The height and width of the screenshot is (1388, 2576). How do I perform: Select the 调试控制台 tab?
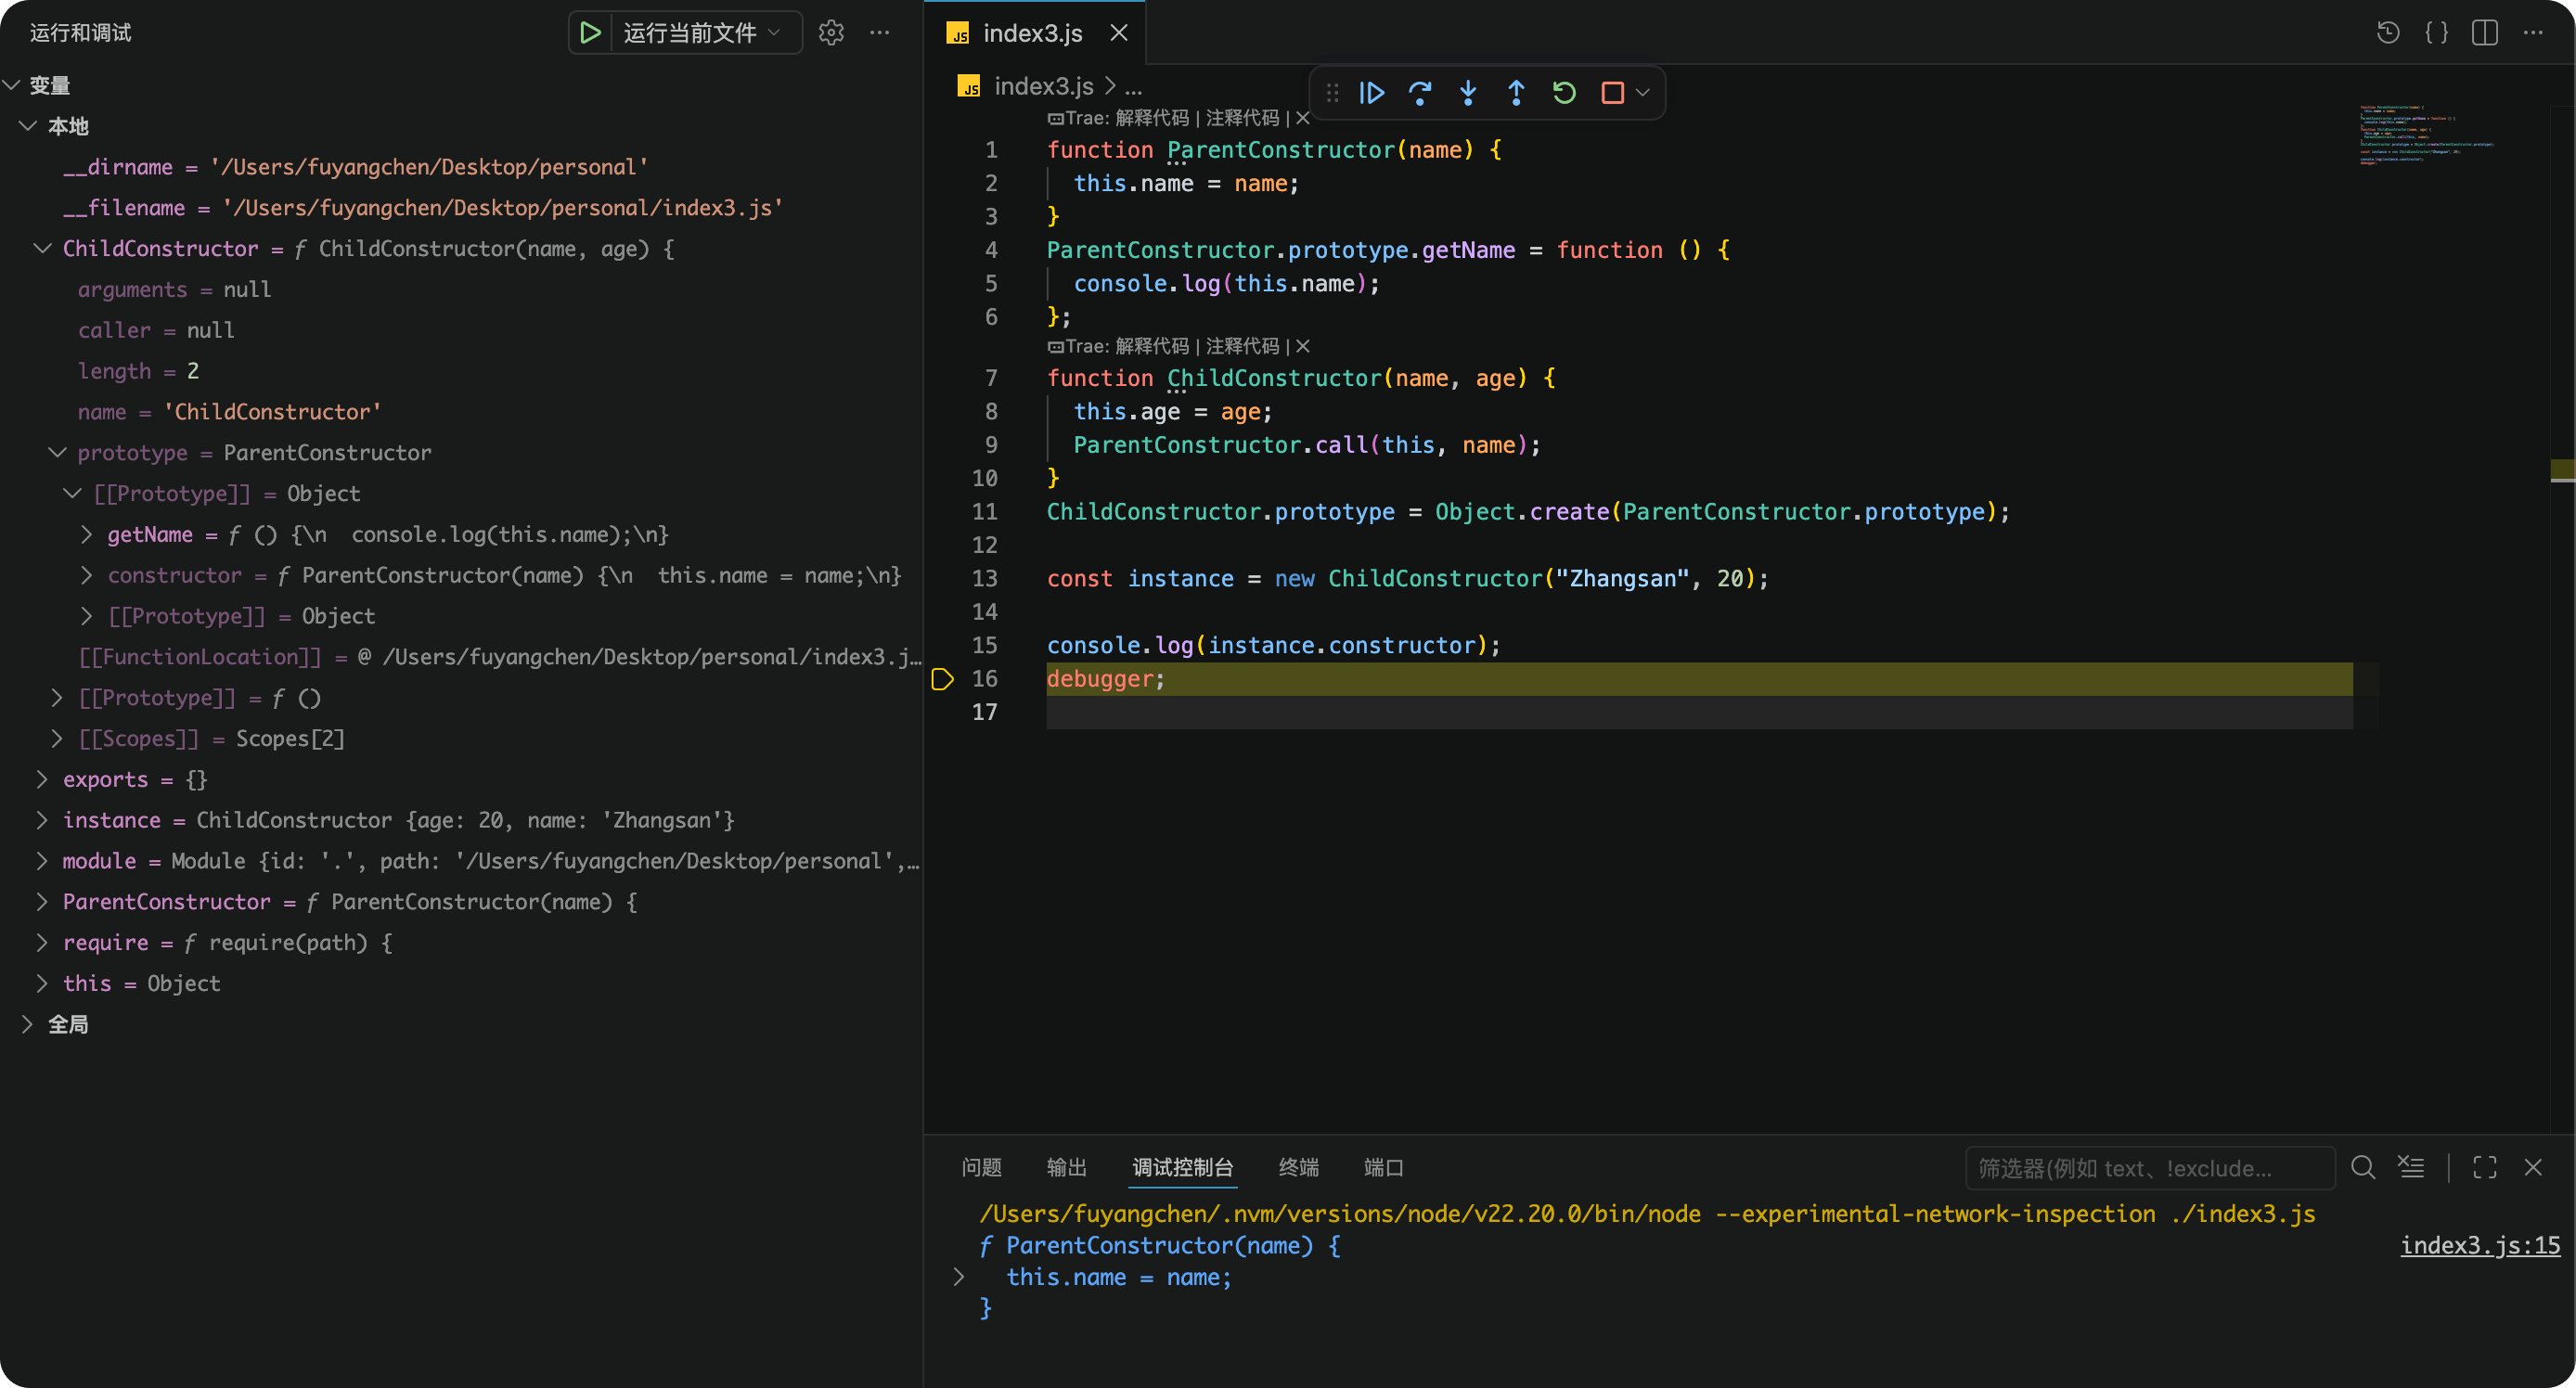pyautogui.click(x=1183, y=1167)
